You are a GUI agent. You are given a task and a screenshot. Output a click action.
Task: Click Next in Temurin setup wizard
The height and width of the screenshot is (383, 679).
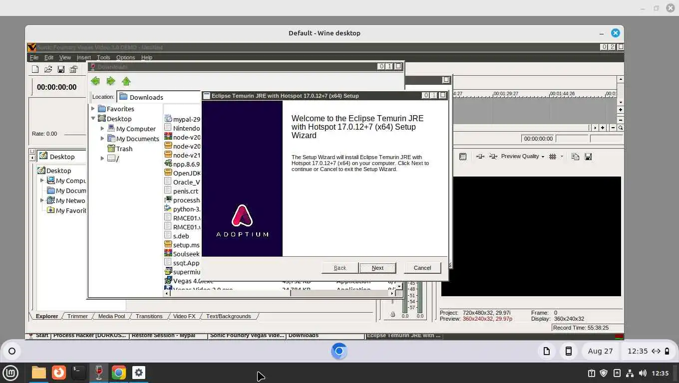[x=377, y=268]
